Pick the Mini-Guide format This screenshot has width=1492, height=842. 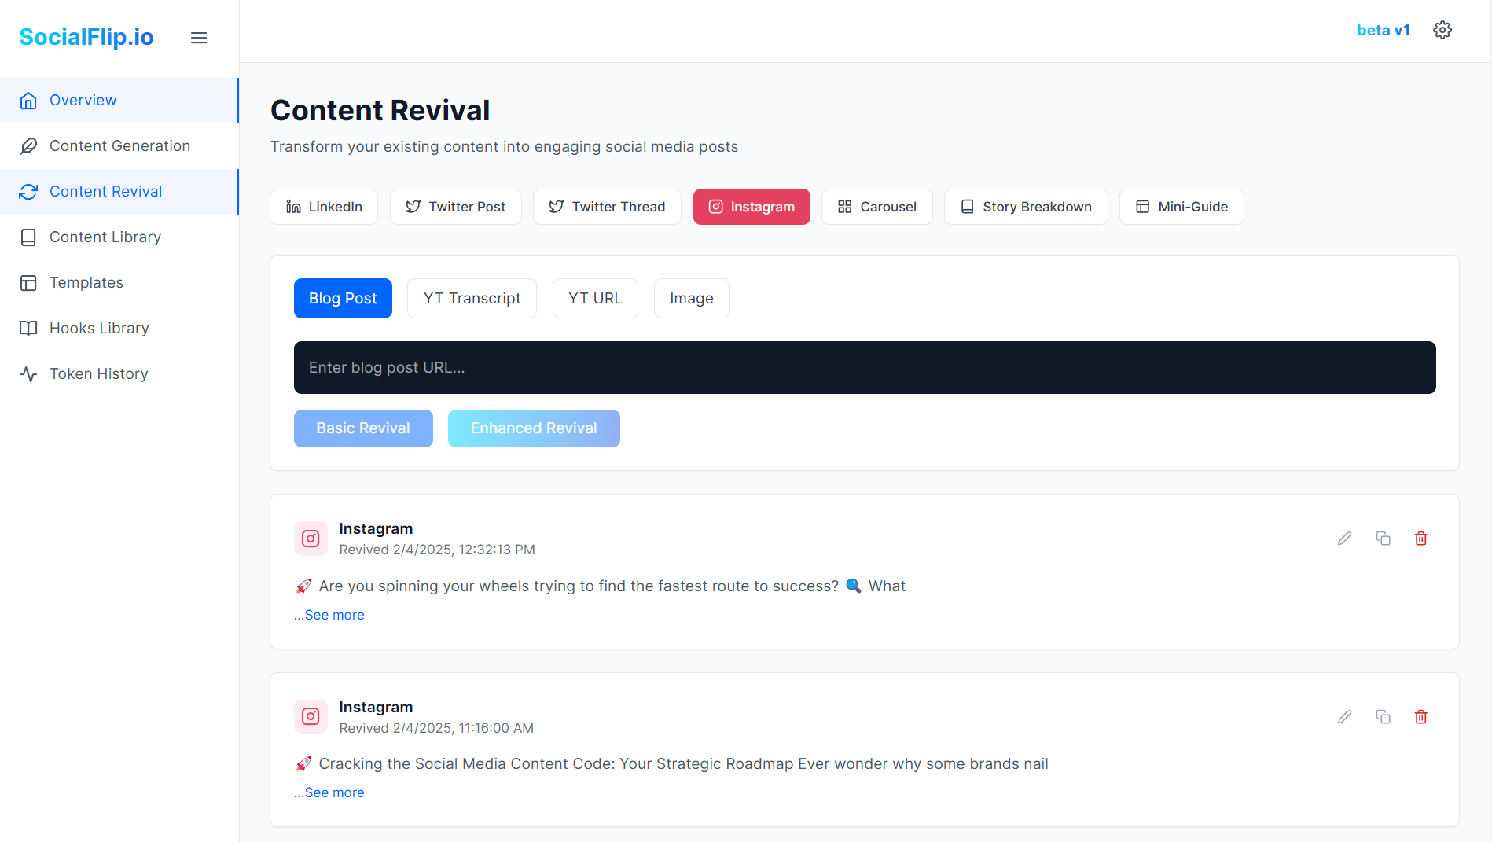point(1181,207)
